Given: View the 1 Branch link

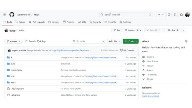Looking at the screenshot, I should [x=30, y=41].
